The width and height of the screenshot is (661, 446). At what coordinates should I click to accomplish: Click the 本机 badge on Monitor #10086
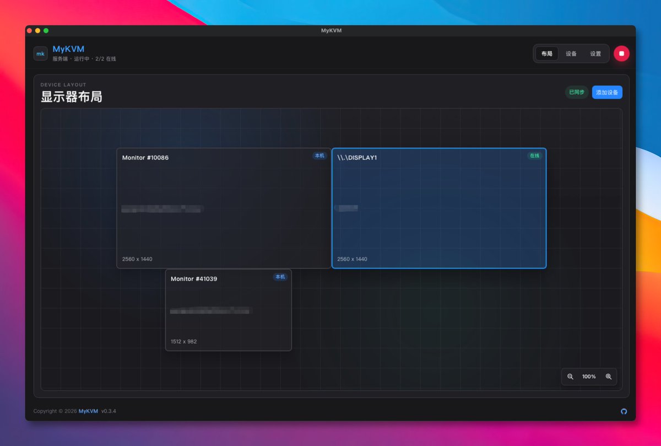[x=319, y=156]
